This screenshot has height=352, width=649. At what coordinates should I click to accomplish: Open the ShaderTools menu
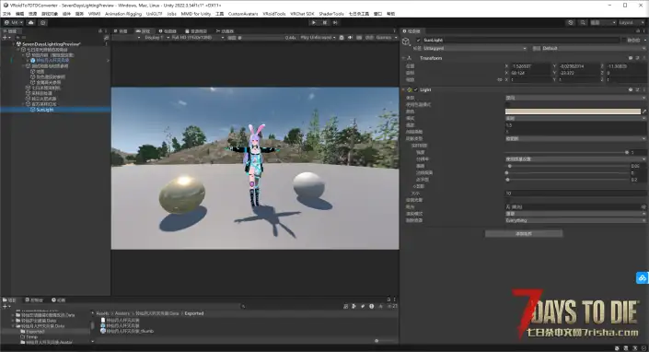click(331, 14)
